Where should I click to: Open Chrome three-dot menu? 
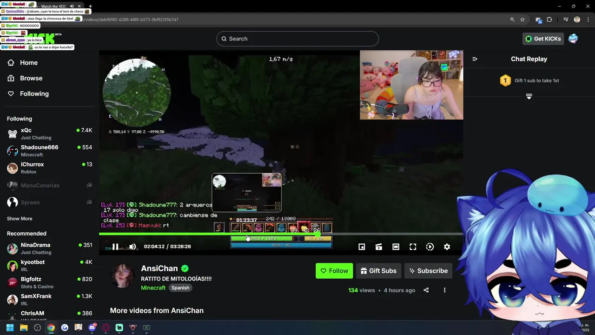(x=588, y=20)
